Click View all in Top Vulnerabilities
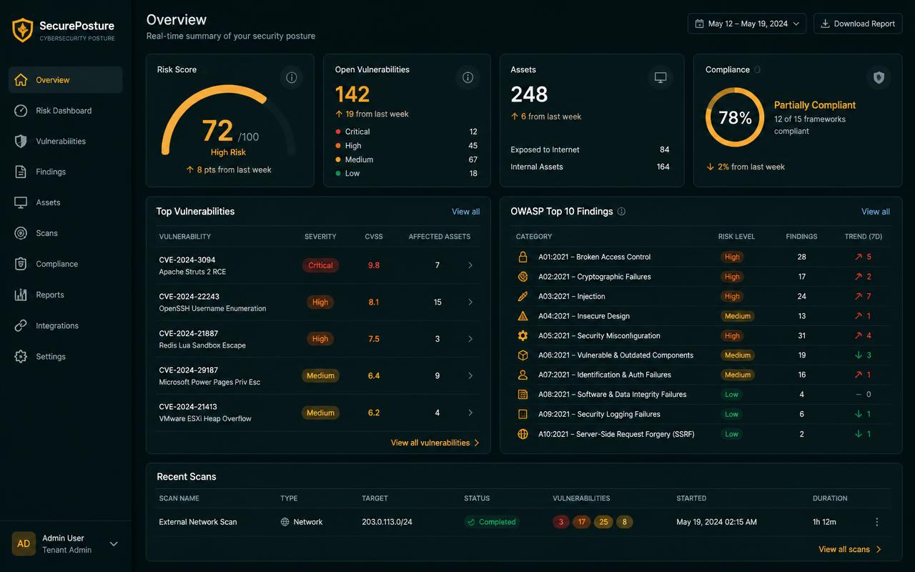The image size is (915, 572). pos(465,212)
